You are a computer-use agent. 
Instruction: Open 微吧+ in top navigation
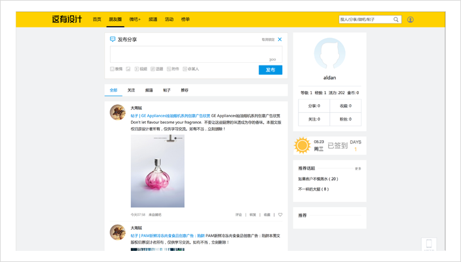[x=135, y=20]
